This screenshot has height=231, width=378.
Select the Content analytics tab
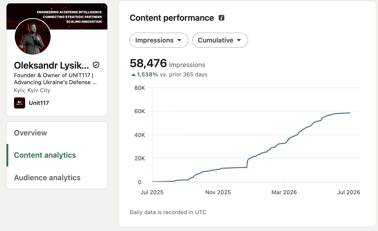tap(45, 155)
